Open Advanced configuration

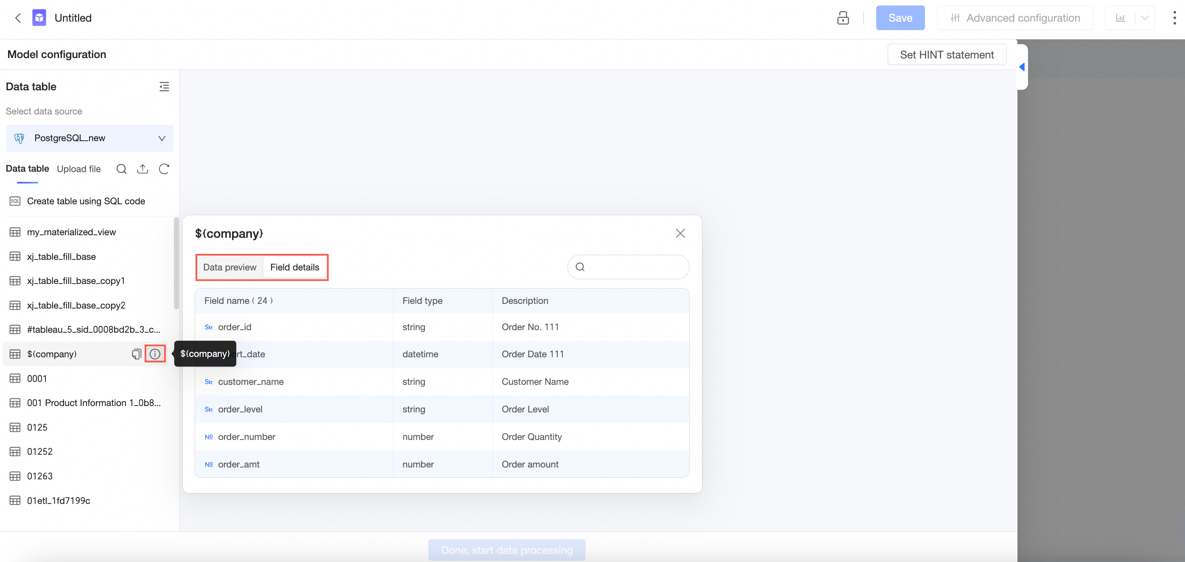1015,18
